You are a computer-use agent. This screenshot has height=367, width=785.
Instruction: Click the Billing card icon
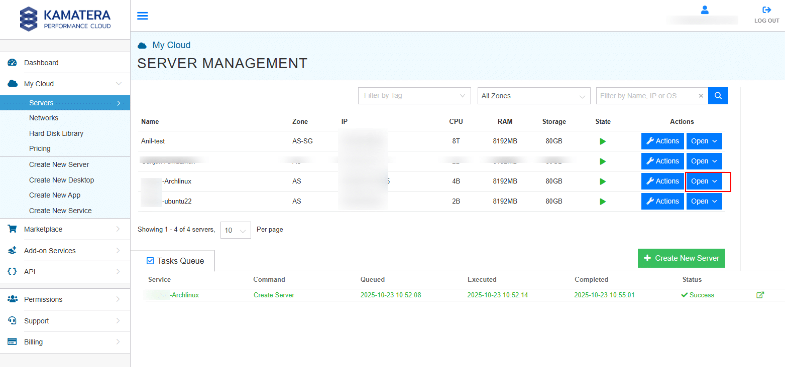pos(12,342)
